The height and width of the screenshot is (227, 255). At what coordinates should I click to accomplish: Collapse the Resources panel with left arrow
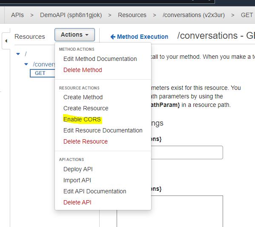pyautogui.click(x=6, y=41)
